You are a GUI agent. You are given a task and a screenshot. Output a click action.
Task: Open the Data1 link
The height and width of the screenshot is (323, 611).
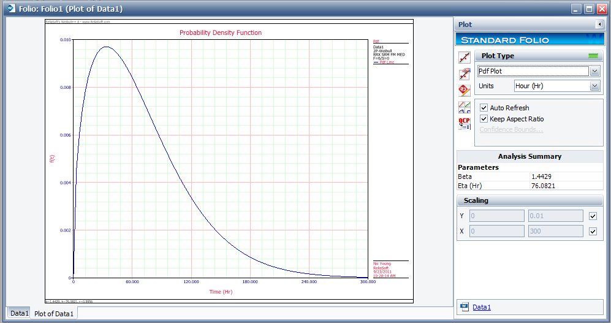coord(482,307)
